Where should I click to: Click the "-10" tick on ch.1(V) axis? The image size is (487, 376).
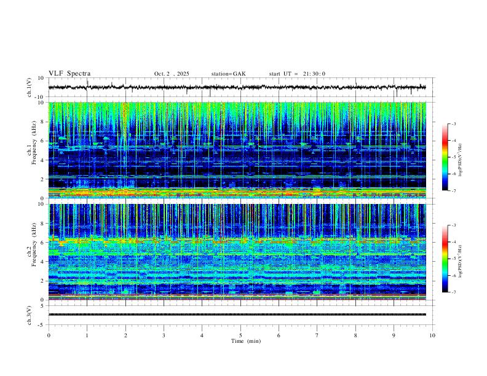41,98
